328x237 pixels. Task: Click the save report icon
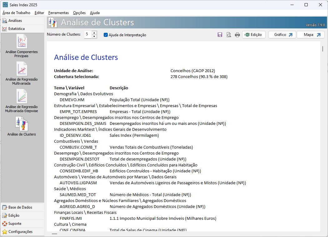click(220, 35)
